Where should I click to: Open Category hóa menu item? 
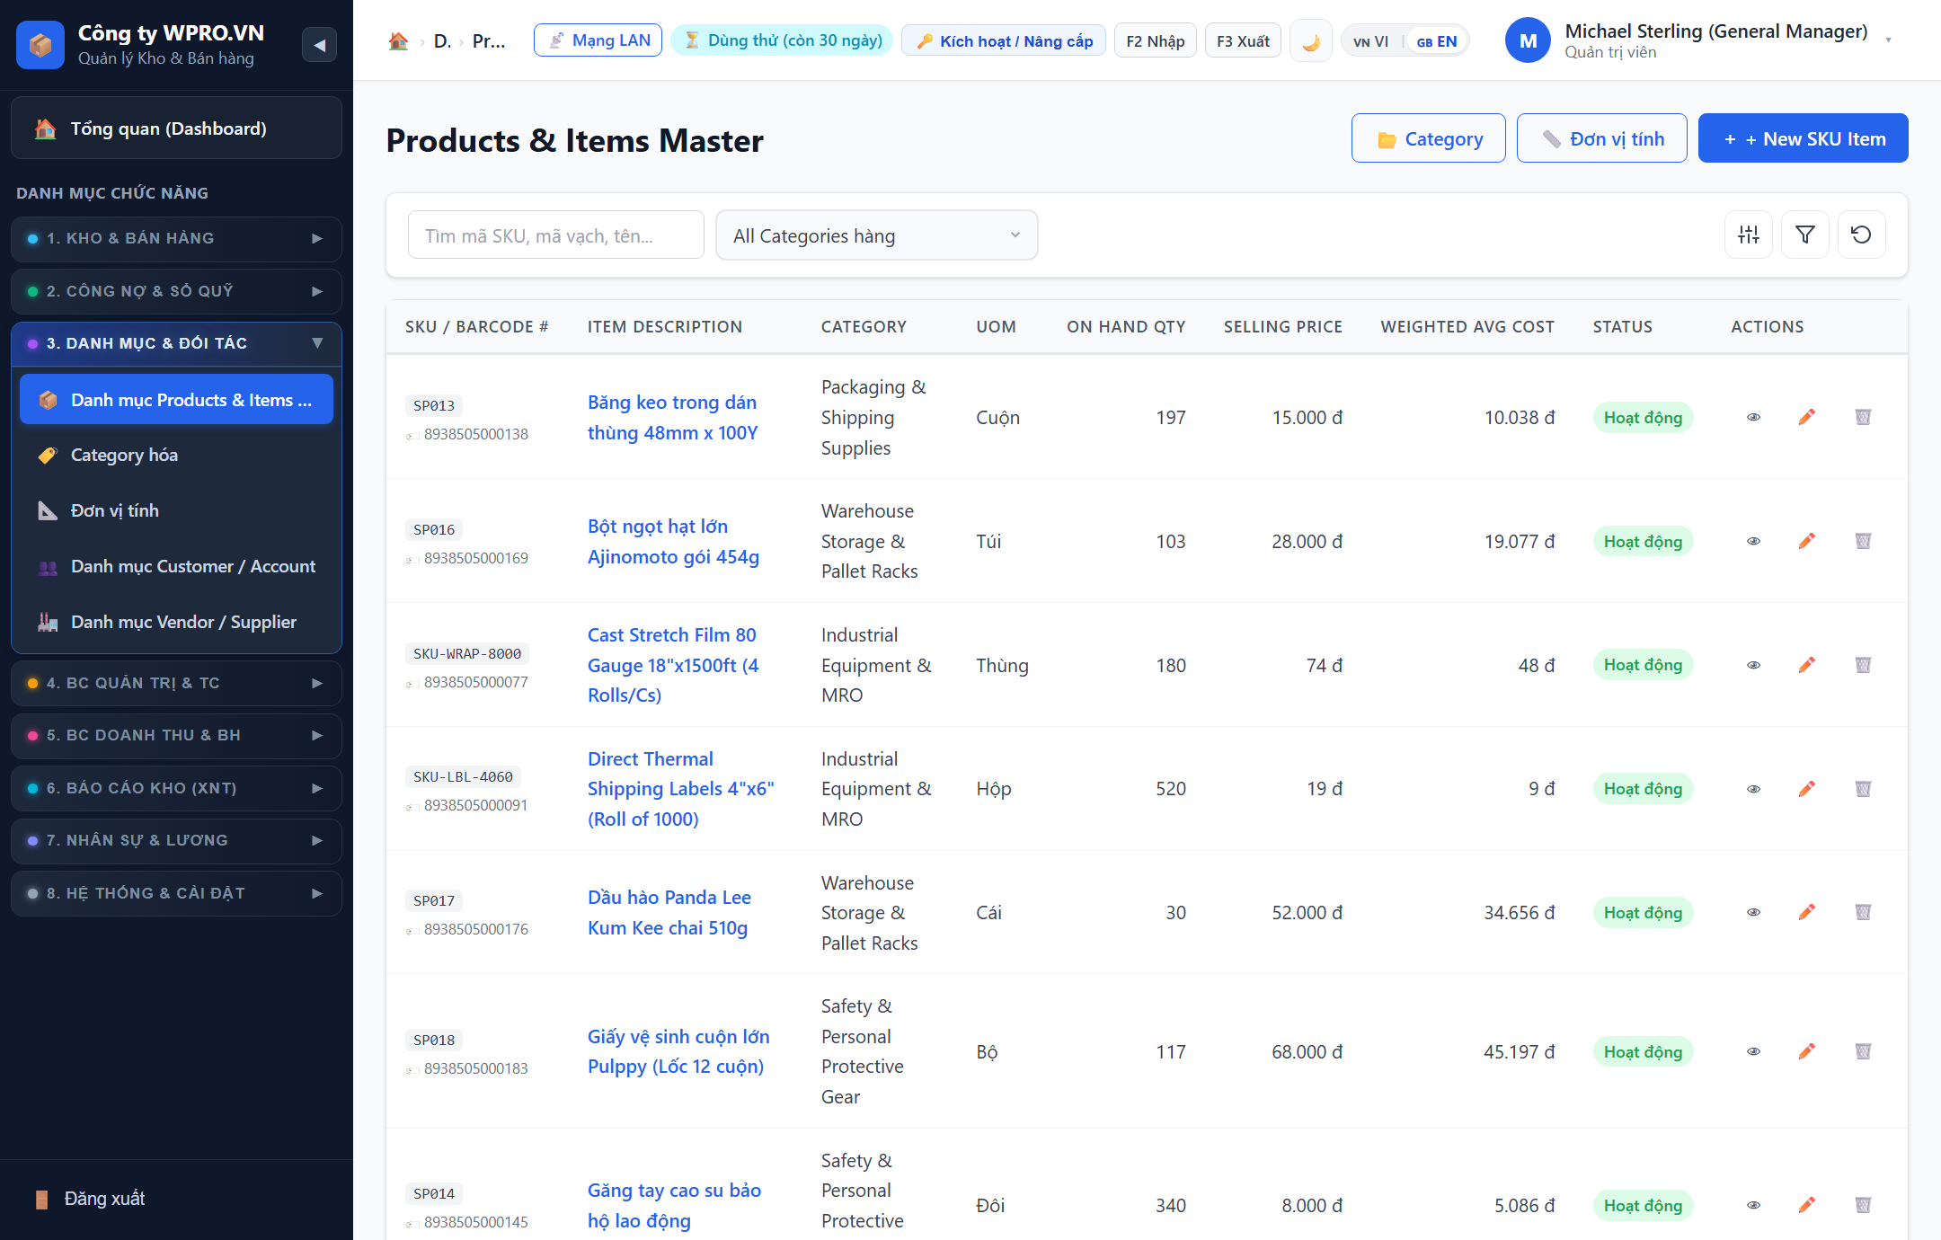[x=176, y=456]
